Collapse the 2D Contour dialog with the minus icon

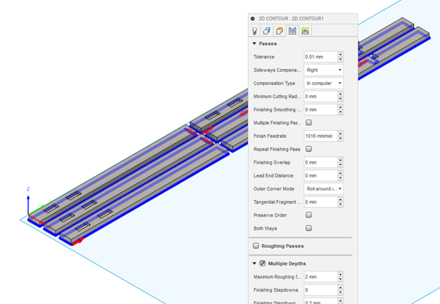click(252, 18)
